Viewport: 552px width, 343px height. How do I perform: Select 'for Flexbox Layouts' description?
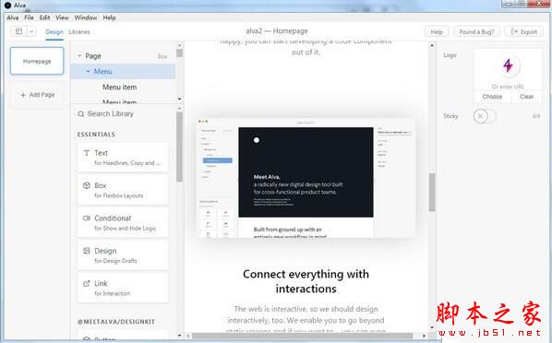(x=119, y=195)
